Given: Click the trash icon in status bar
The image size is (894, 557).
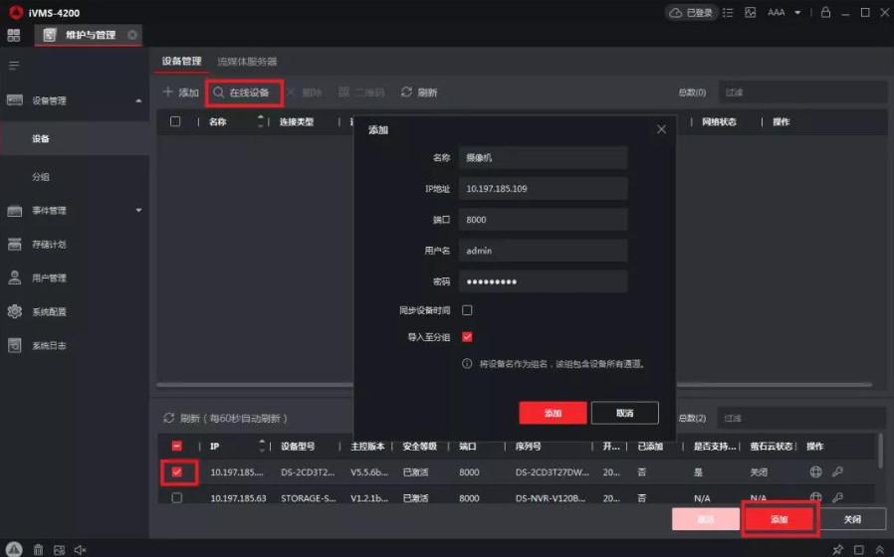Looking at the screenshot, I should 38,550.
